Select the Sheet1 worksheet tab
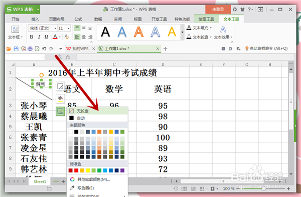 [40, 181]
